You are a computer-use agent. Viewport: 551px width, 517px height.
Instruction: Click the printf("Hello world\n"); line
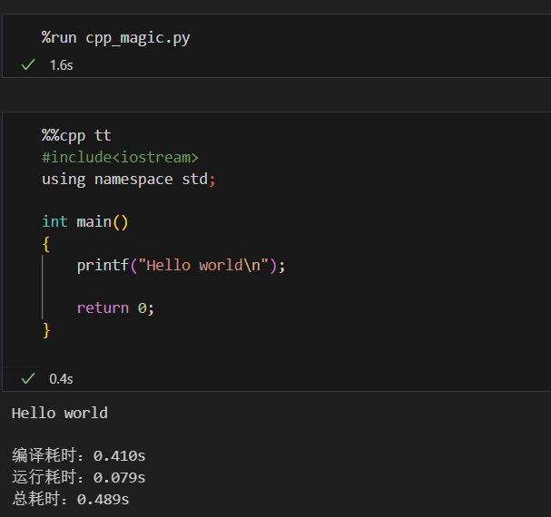[181, 266]
